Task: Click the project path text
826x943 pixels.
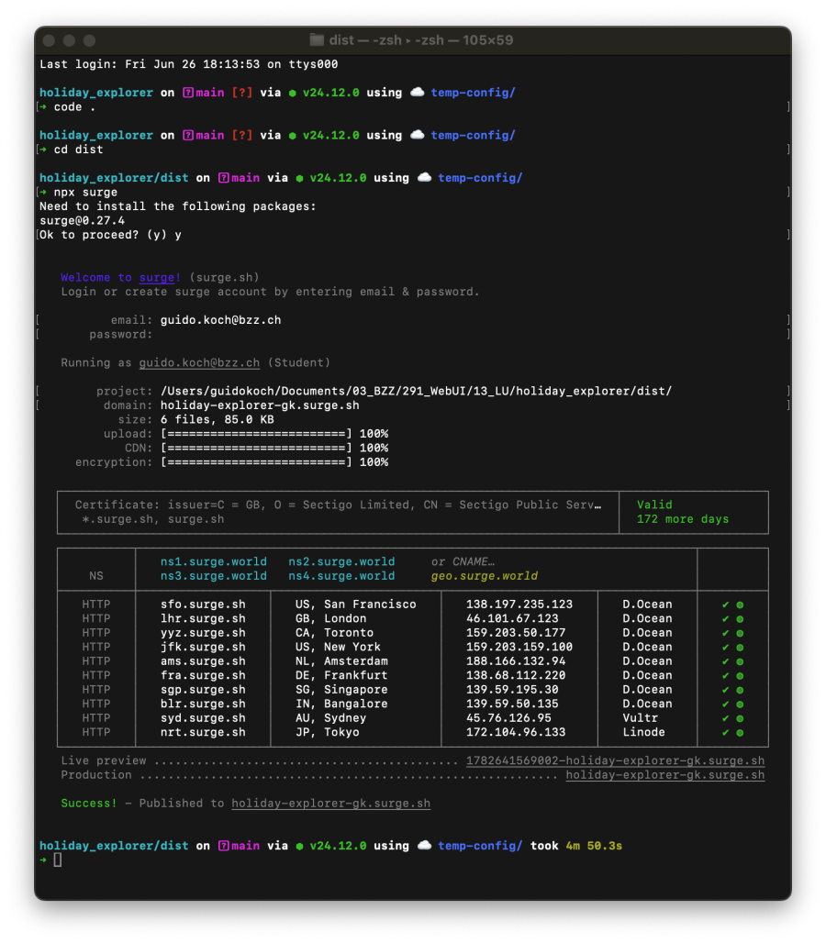Action: 416,391
